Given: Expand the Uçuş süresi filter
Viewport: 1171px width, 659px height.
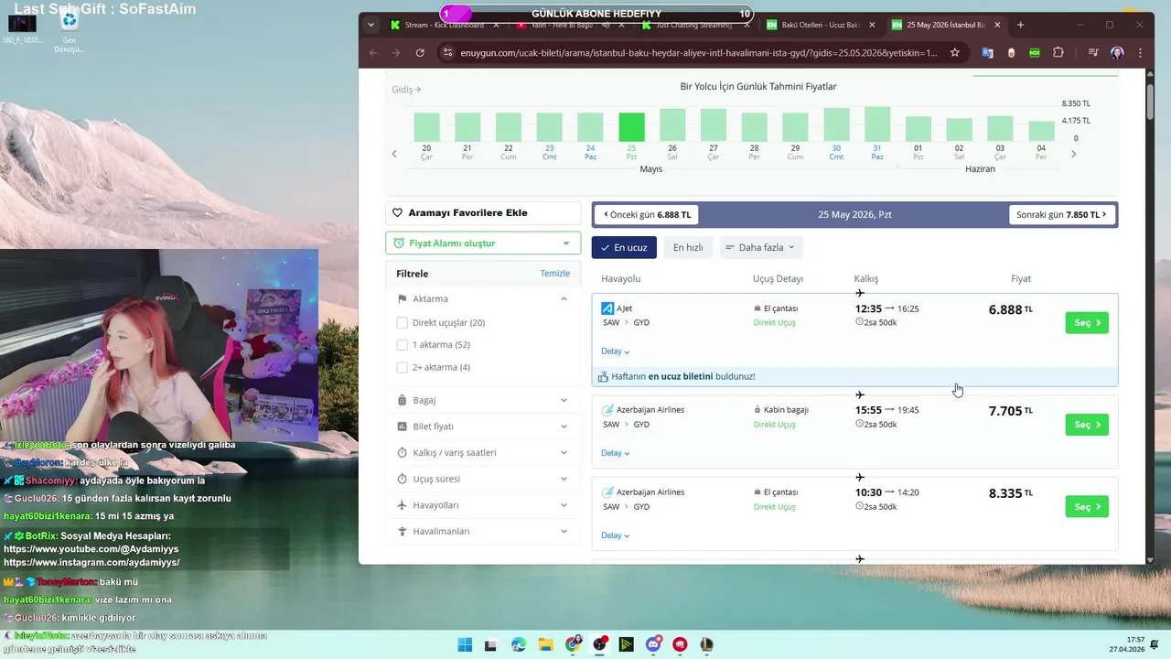Looking at the screenshot, I should pos(482,479).
